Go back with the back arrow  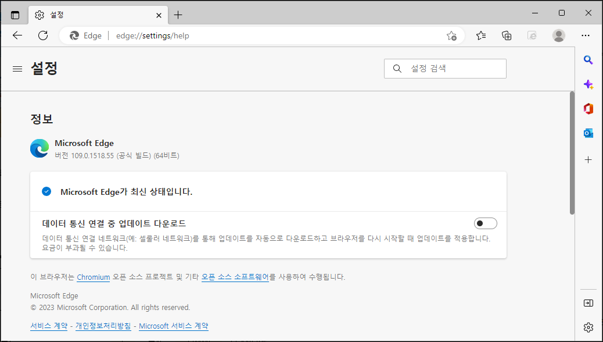pos(17,36)
